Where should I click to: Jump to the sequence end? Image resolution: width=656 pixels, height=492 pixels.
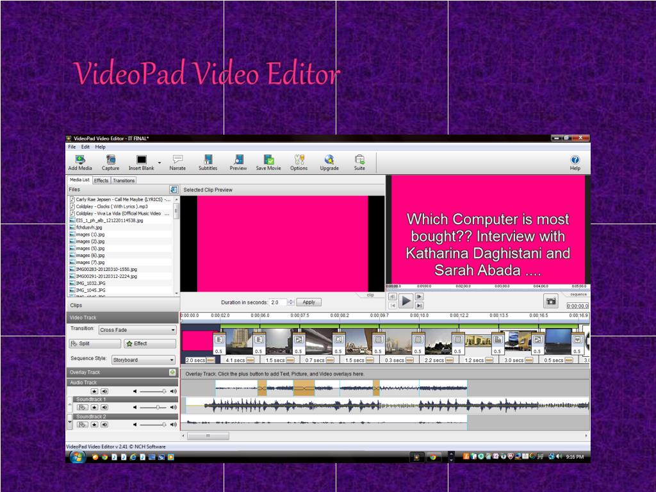coord(419,306)
